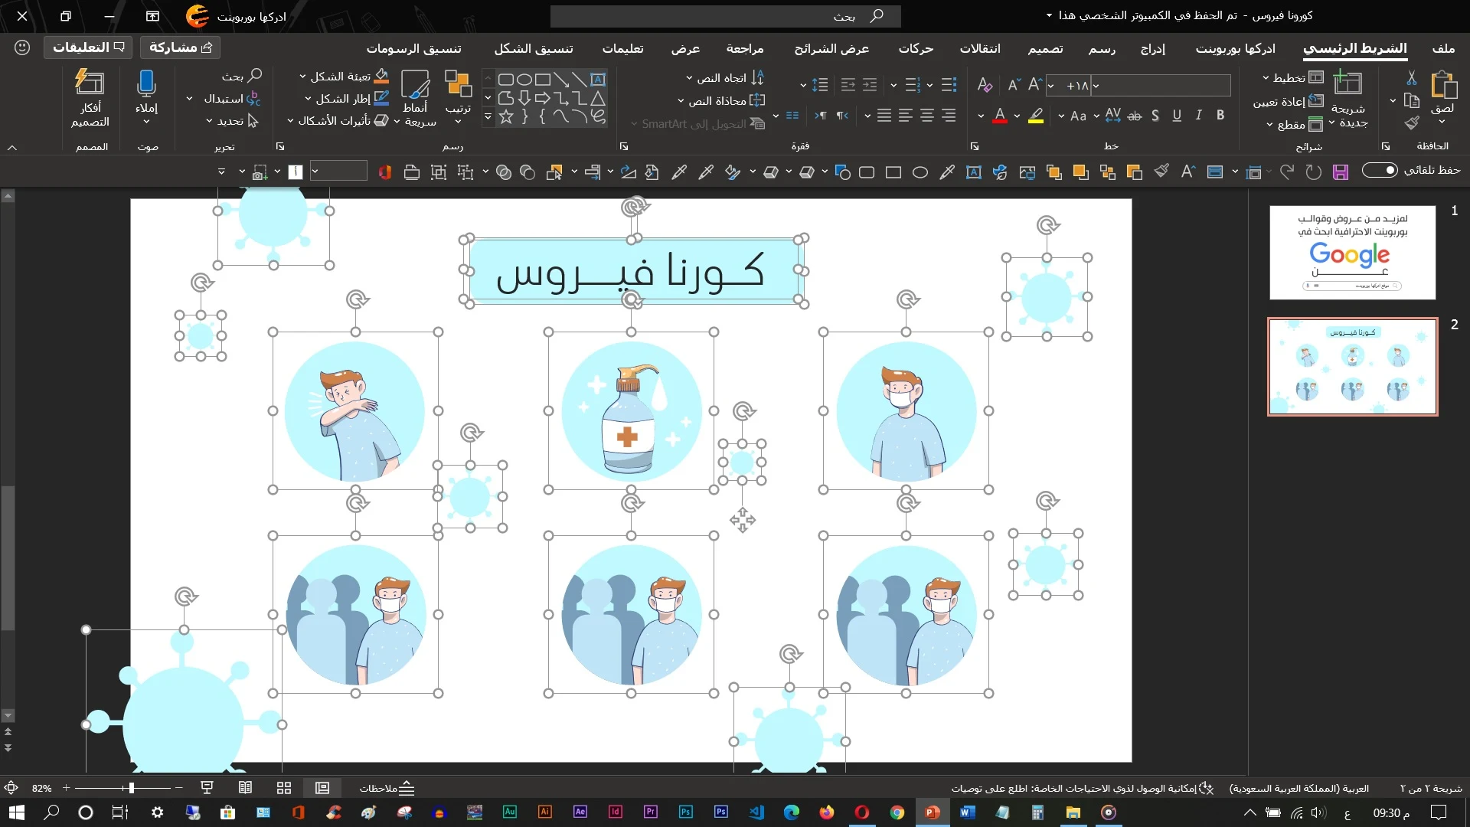Viewport: 1470px width, 827px height.
Task: Toggle justify paragraph alignment
Action: [884, 116]
